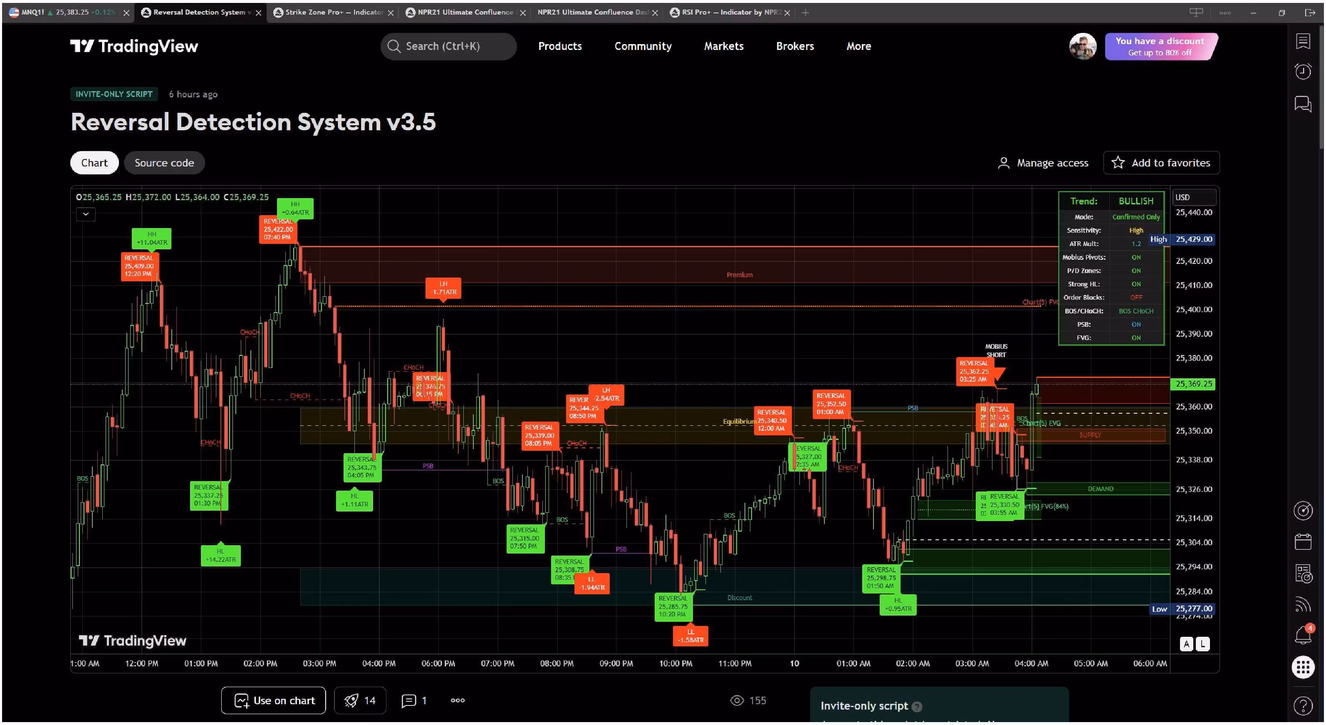Switch to the Source code tab
Image resolution: width=1326 pixels, height=725 pixels.
click(164, 163)
